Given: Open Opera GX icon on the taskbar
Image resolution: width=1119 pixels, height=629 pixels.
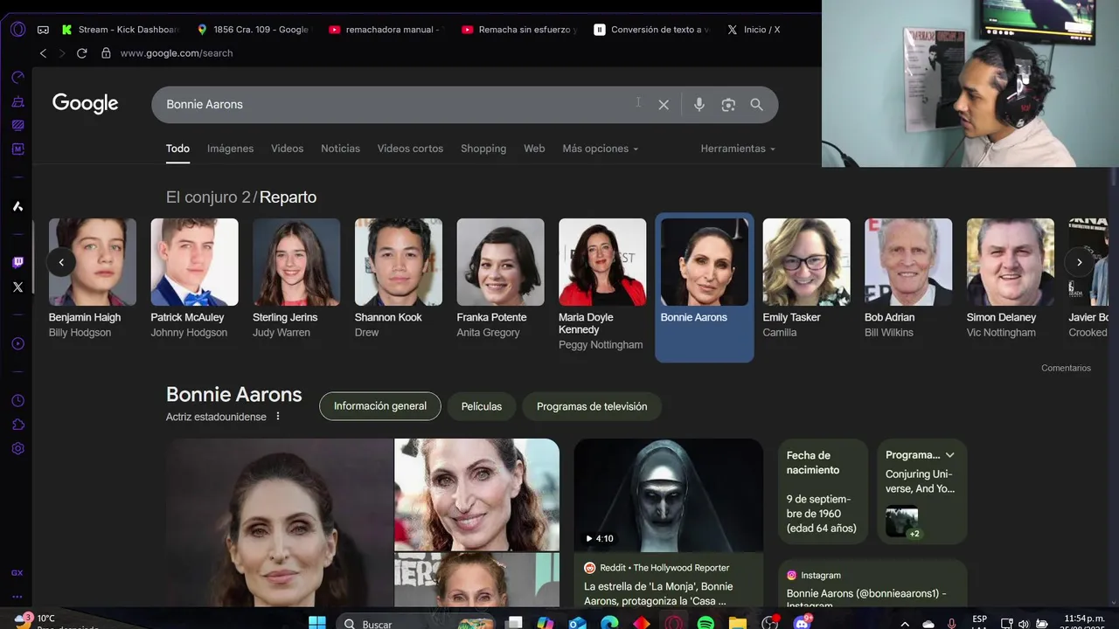Looking at the screenshot, I should (674, 623).
